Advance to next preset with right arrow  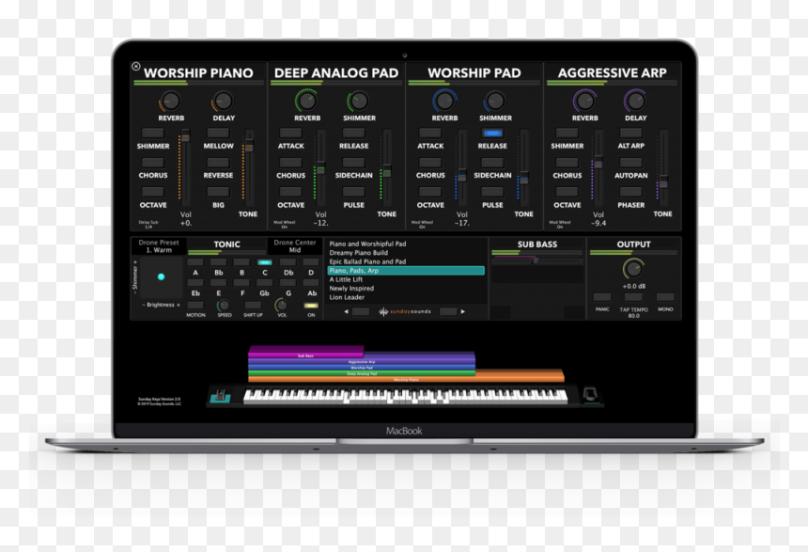pos(463,311)
